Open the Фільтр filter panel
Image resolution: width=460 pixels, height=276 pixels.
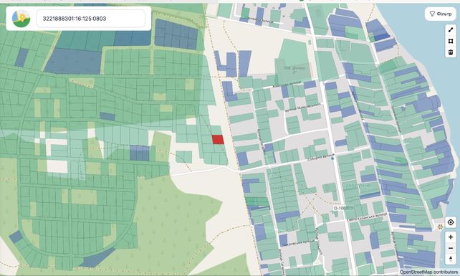click(x=441, y=14)
